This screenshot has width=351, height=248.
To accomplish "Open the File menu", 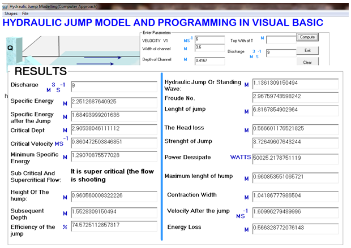I will point(25,12).
